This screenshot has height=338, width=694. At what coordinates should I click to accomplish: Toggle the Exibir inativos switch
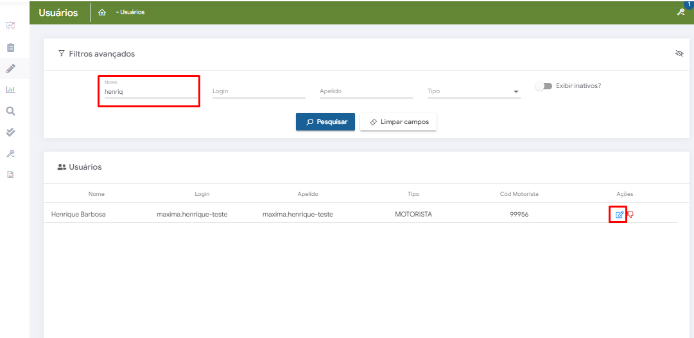(x=543, y=86)
